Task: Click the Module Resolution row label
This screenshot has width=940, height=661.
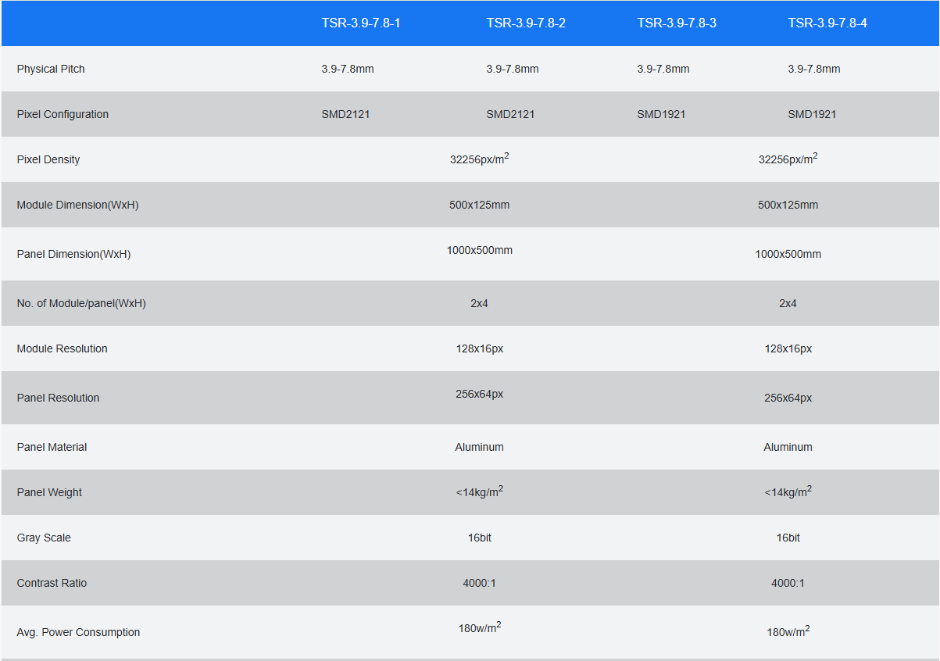Action: click(x=62, y=348)
